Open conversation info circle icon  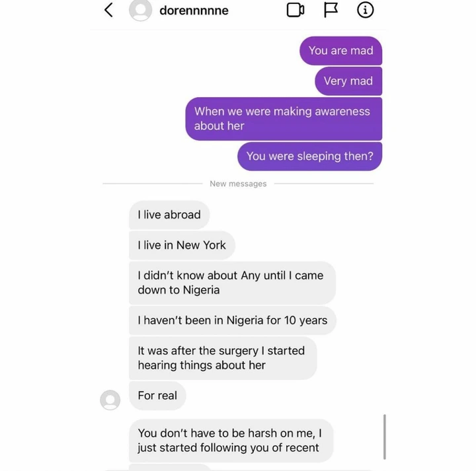365,10
